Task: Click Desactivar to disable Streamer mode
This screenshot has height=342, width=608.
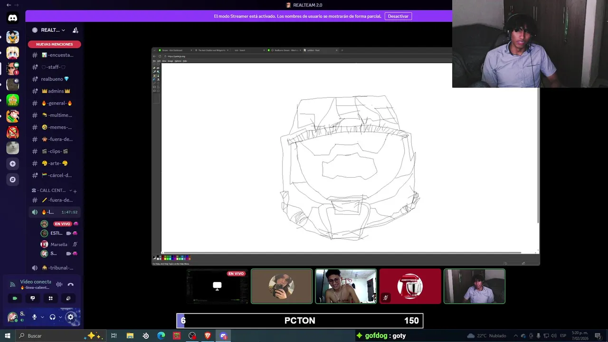Action: [398, 16]
